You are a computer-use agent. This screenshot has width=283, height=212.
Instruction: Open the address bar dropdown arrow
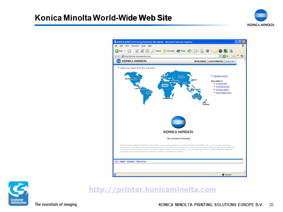220,56
